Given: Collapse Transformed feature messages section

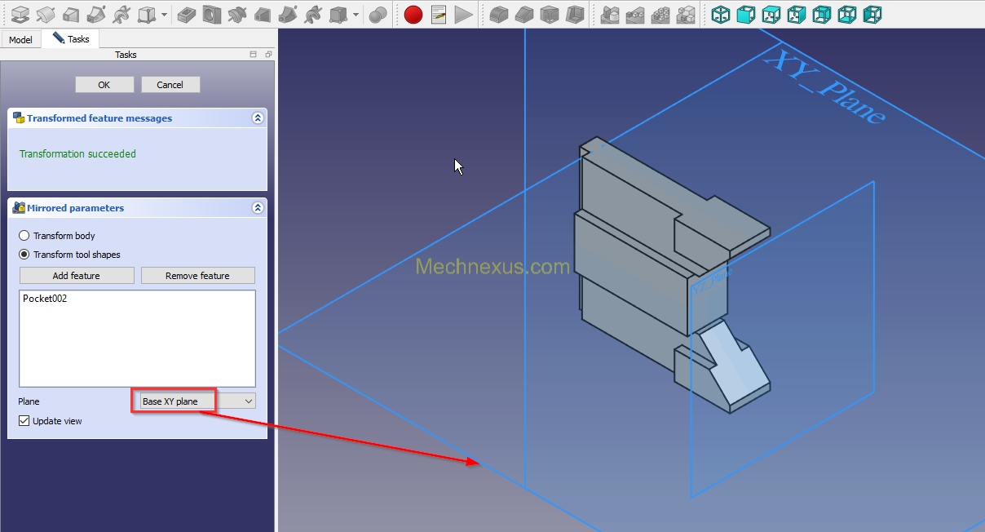Looking at the screenshot, I should [x=258, y=118].
